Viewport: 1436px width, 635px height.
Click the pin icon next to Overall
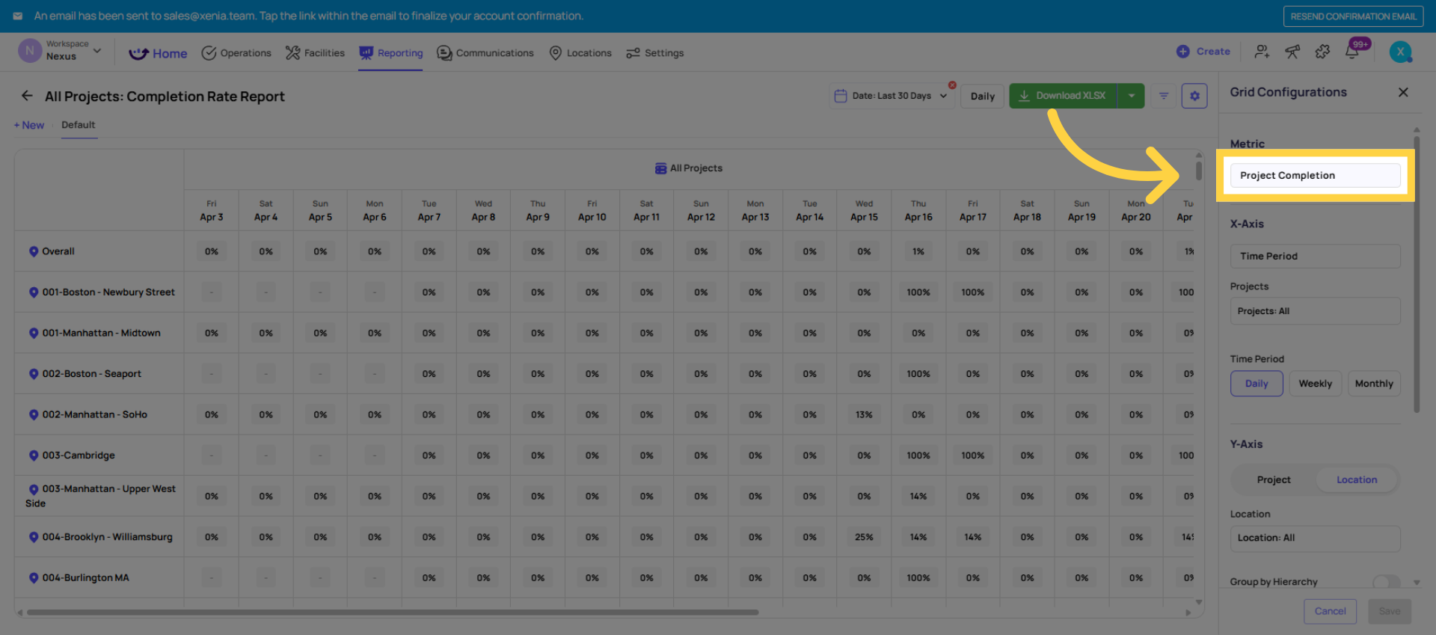34,251
